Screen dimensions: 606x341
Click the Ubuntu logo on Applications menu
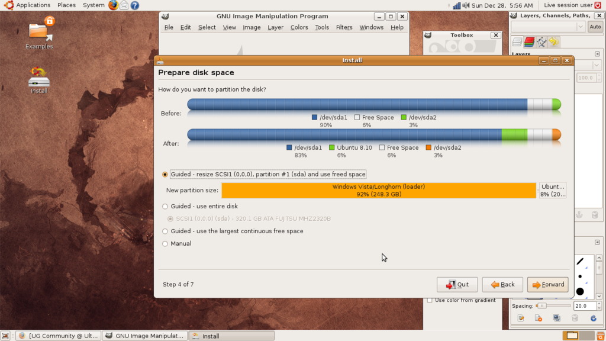point(8,5)
